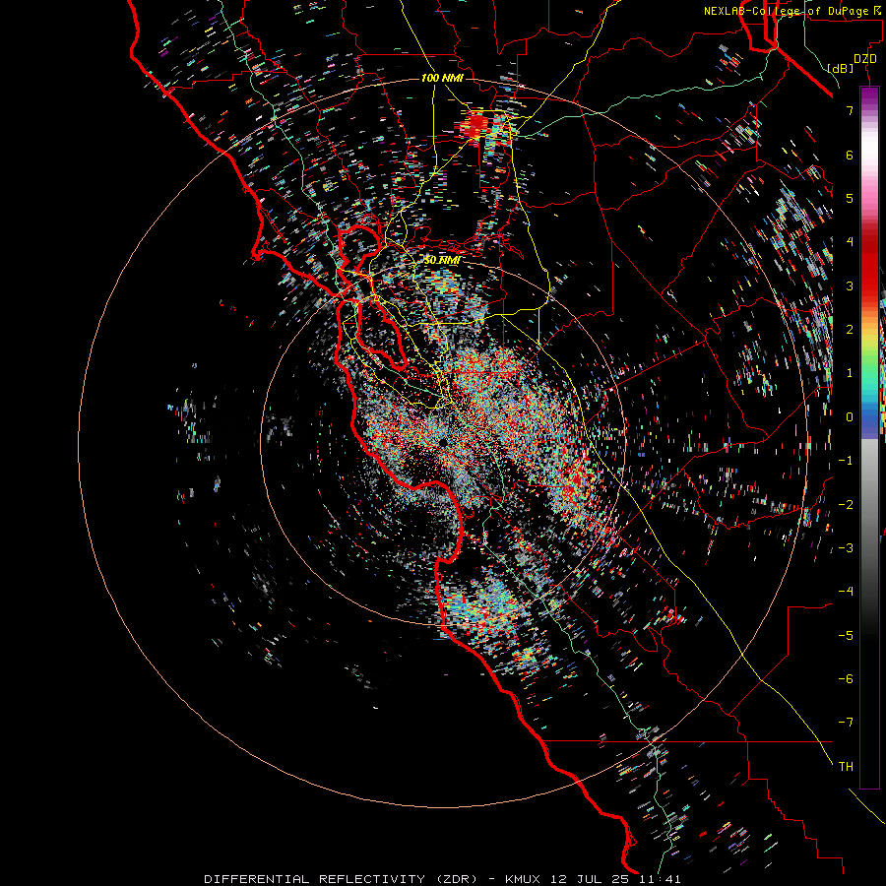The height and width of the screenshot is (886, 886).
Task: Click the -2 tick label on the color scale
Action: pos(846,504)
